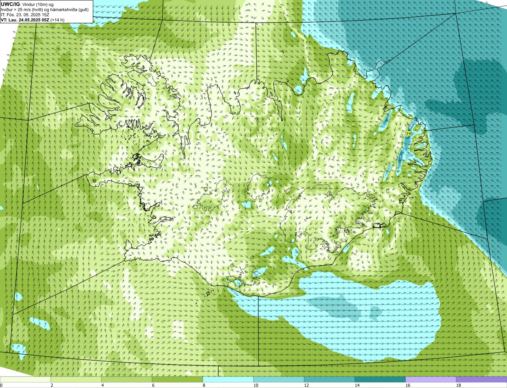
Task: Pick the teal 12–14 m/s color segment
Action: 330,379
